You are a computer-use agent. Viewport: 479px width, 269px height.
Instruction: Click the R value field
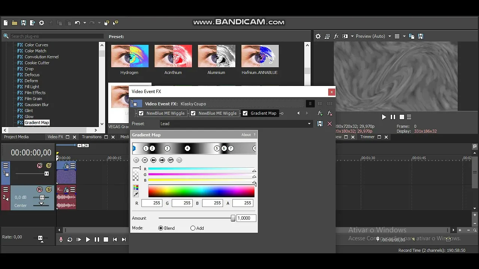pos(152,203)
